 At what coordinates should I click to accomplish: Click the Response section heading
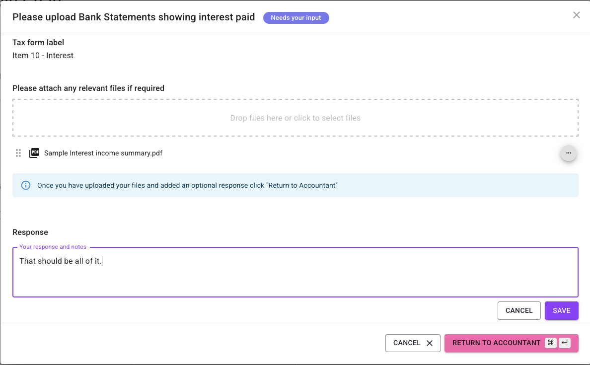(30, 232)
